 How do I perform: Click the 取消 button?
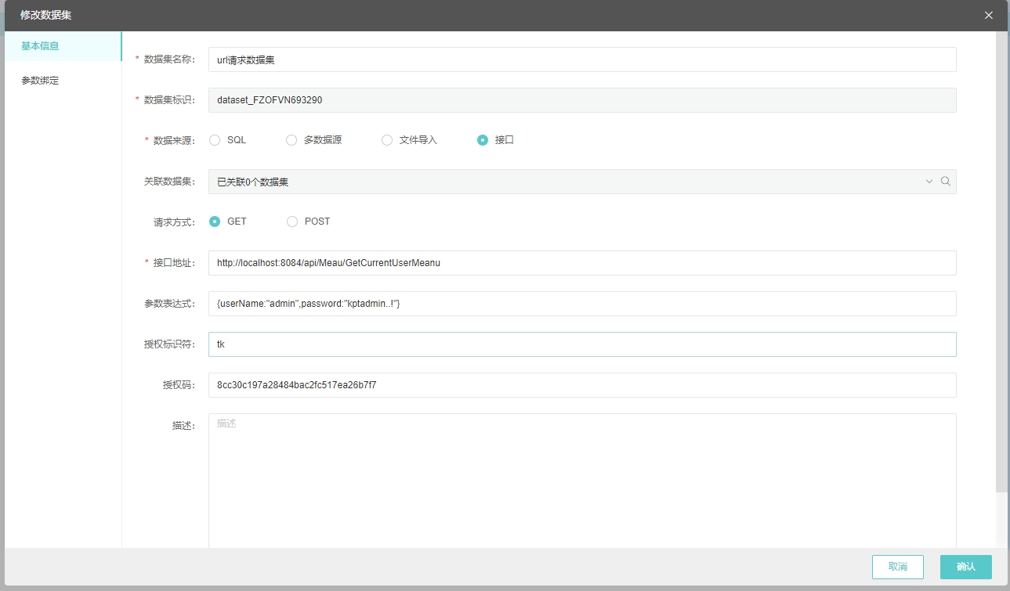(x=898, y=567)
